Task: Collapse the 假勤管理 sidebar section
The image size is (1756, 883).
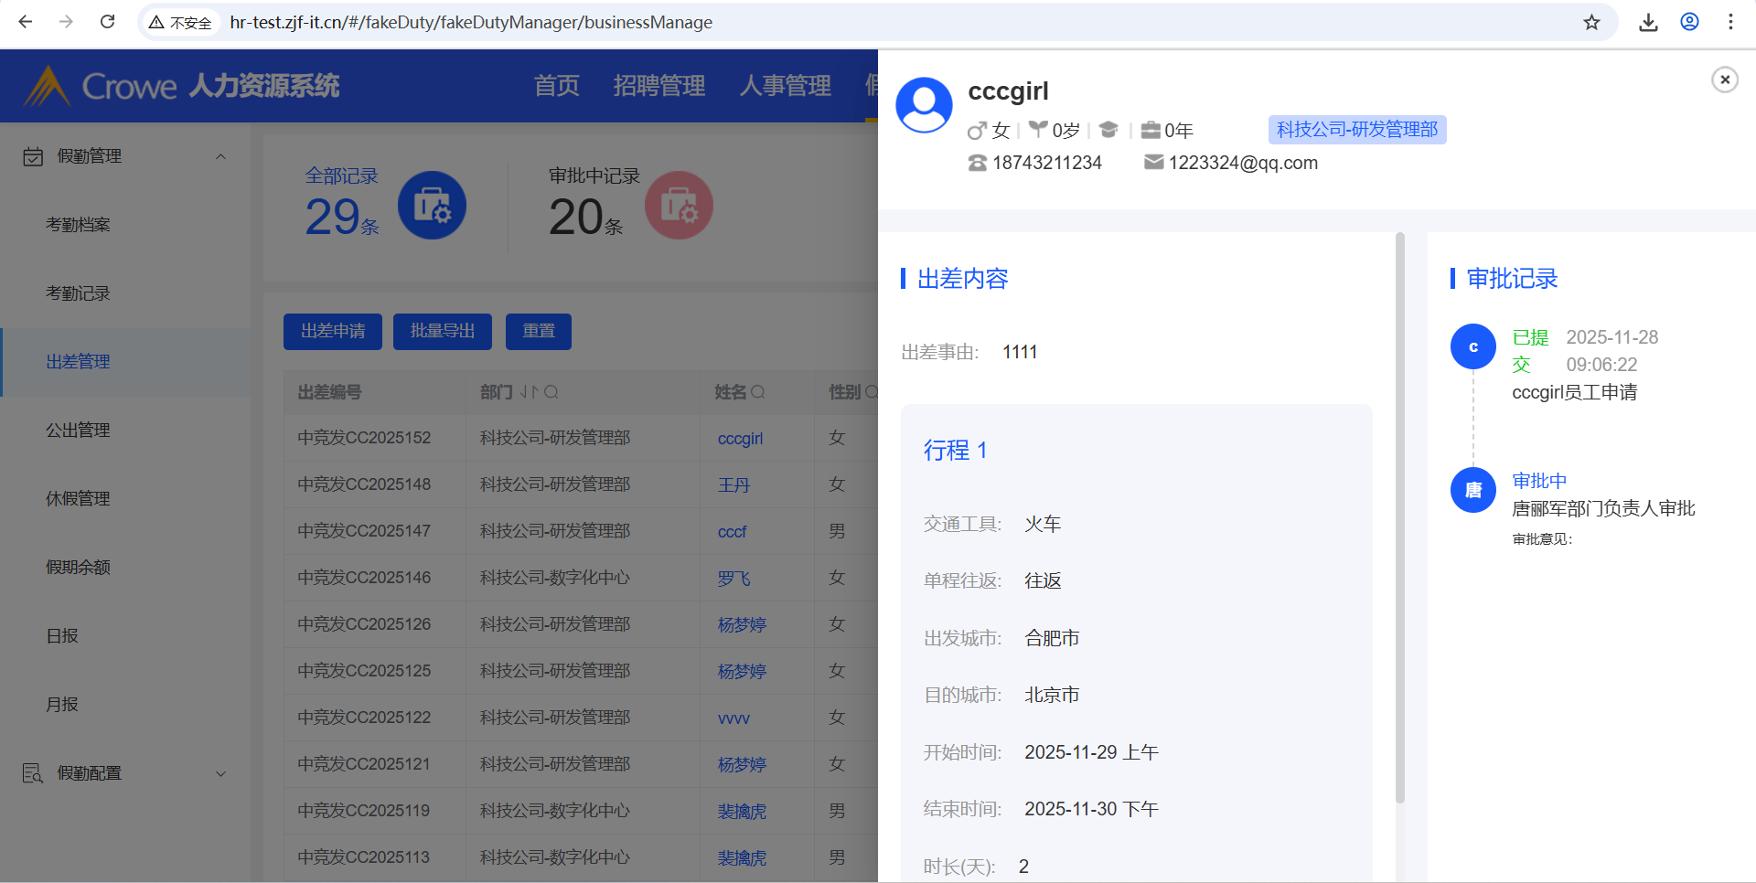Action: point(220,156)
